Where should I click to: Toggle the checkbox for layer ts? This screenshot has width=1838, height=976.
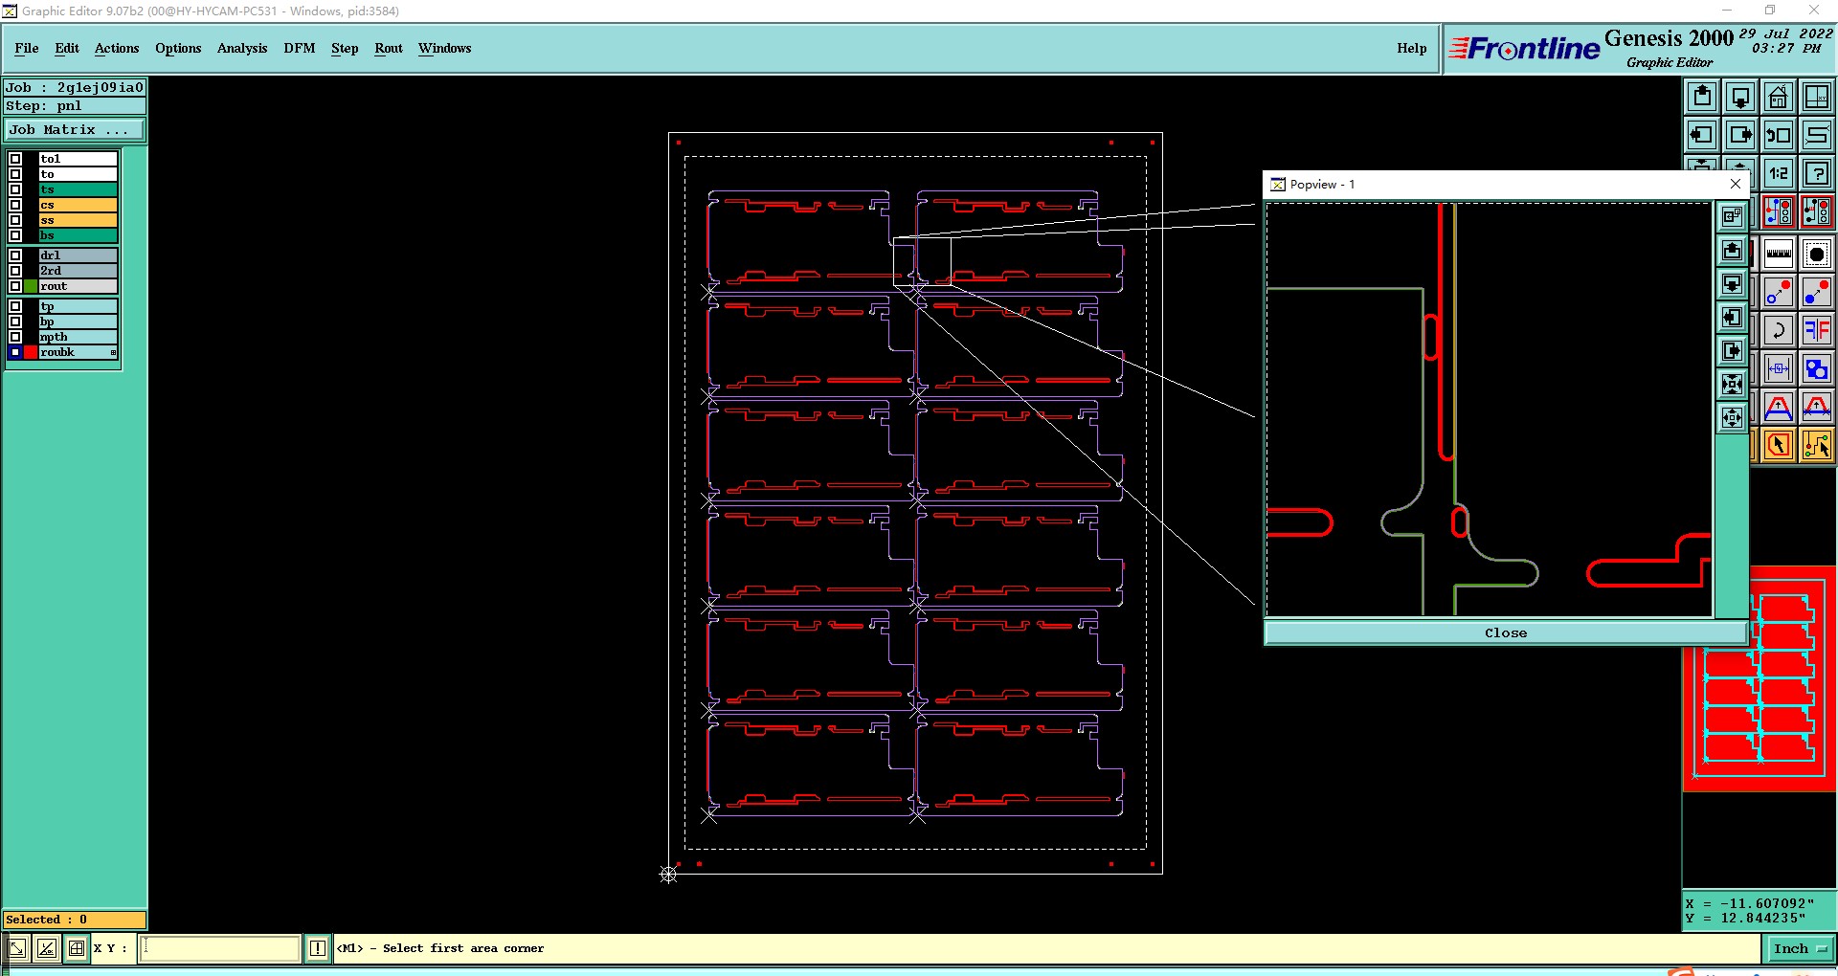click(15, 189)
